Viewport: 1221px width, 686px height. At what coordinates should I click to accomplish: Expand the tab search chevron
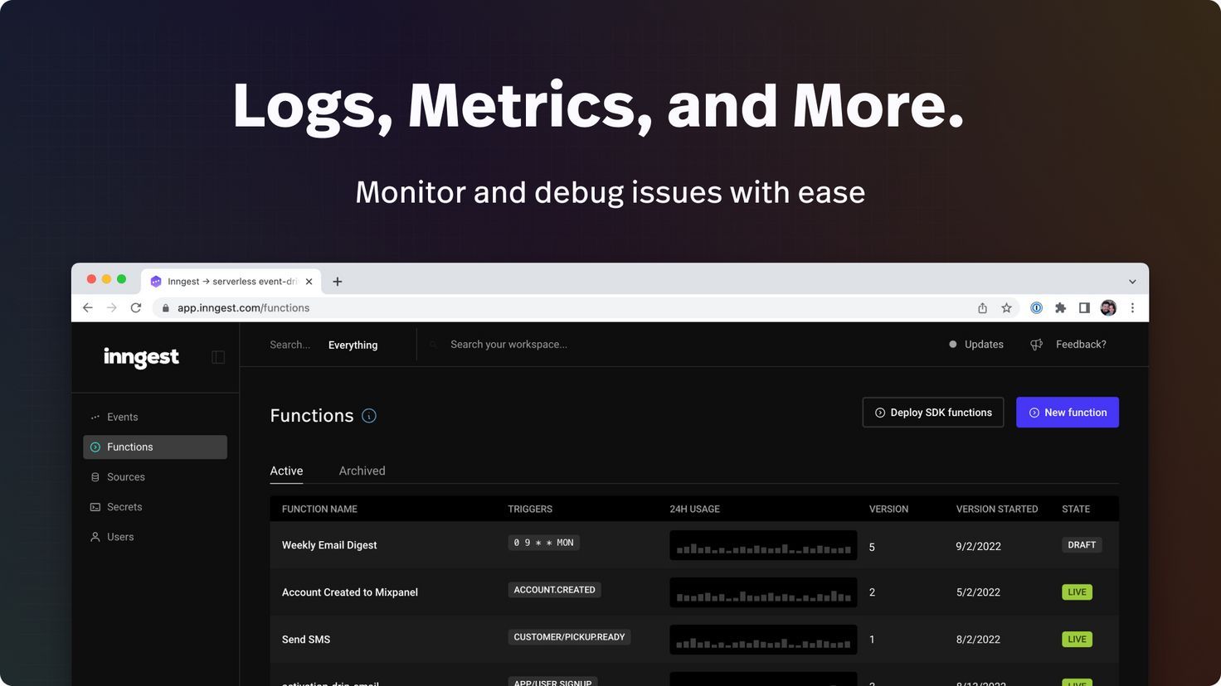click(1132, 282)
